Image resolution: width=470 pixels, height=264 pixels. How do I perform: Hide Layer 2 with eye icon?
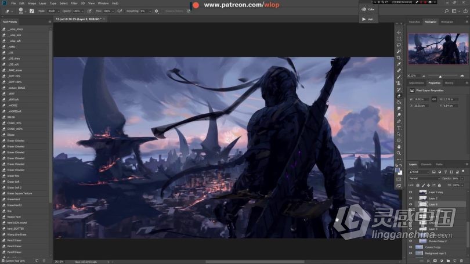[x=411, y=198]
